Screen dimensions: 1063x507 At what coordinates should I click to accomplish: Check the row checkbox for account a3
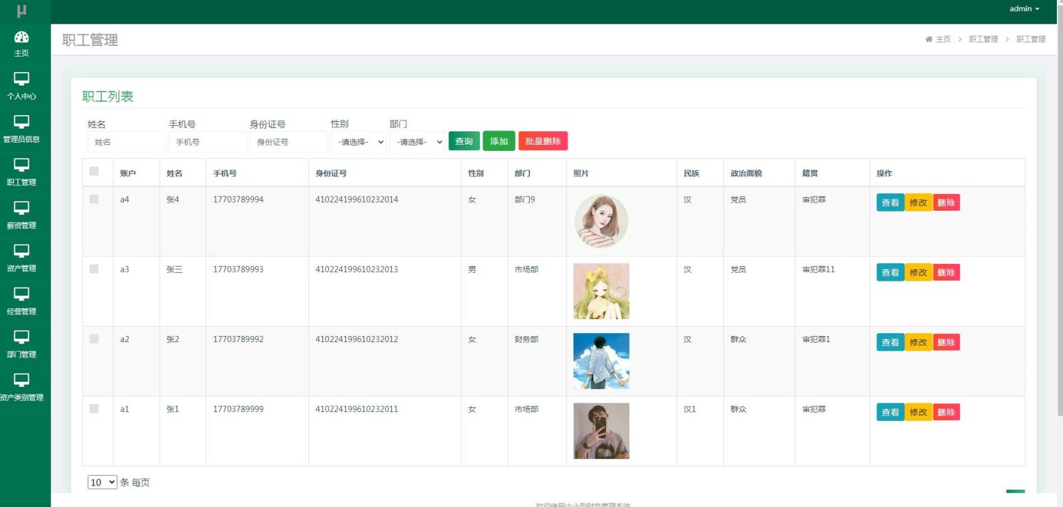click(94, 269)
